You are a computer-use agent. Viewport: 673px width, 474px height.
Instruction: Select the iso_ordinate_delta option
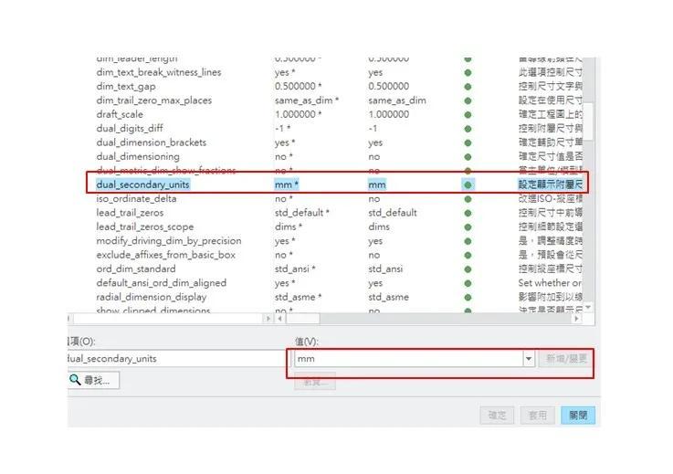pyautogui.click(x=136, y=199)
